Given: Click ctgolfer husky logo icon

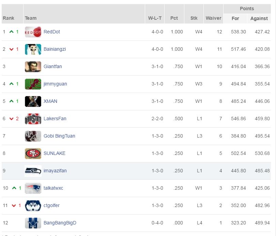Looking at the screenshot, I should pyautogui.click(x=33, y=206).
